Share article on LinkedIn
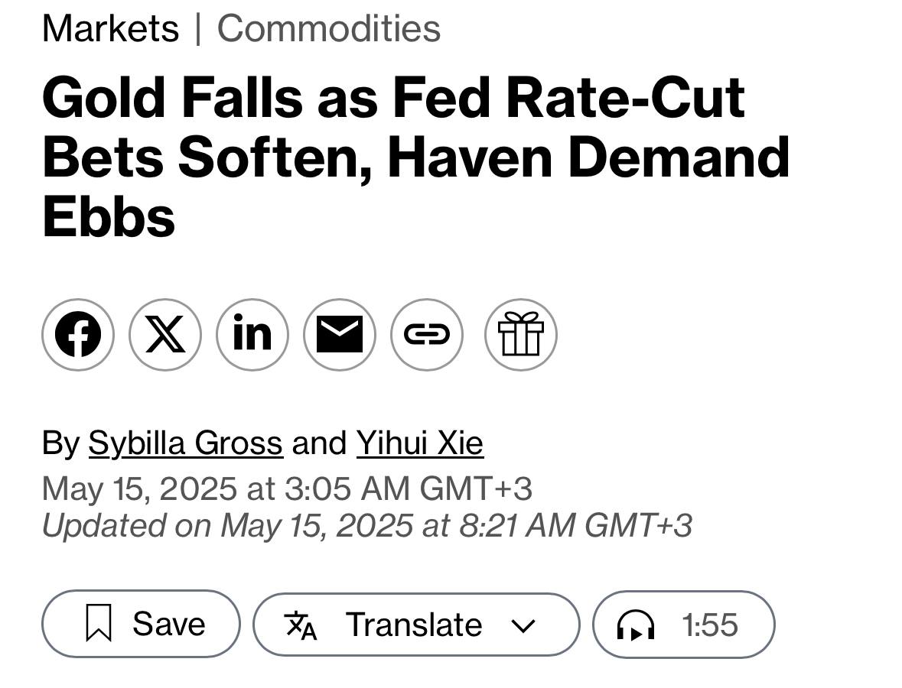Image resolution: width=902 pixels, height=688 pixels. click(252, 335)
